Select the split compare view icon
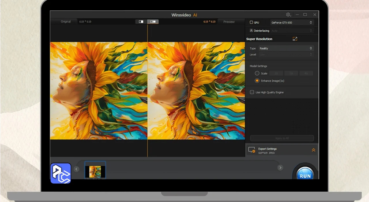The height and width of the screenshot is (202, 369). tap(153, 22)
